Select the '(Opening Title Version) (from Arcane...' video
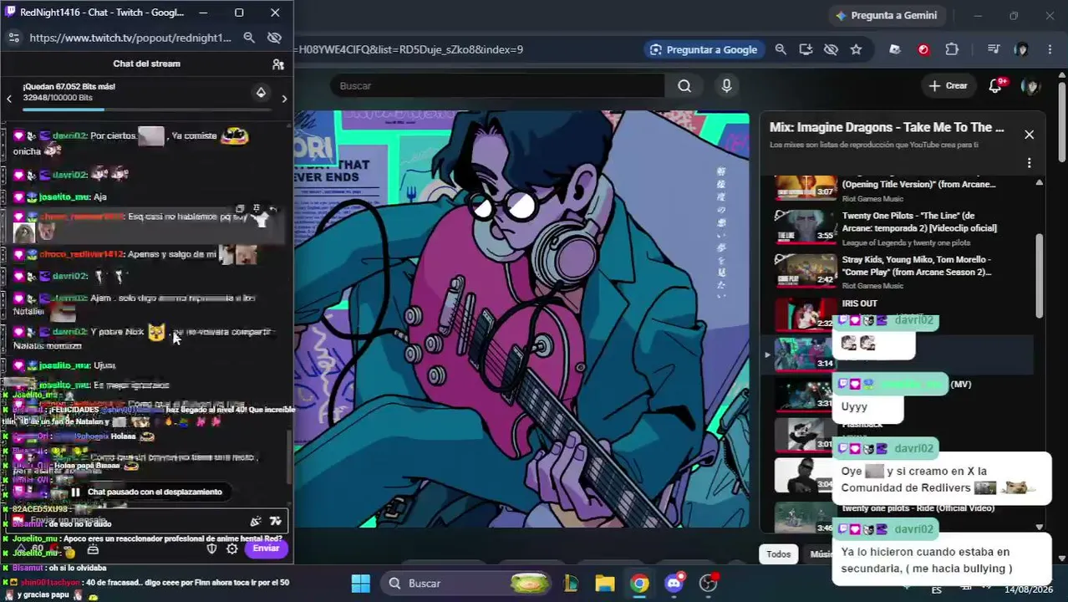This screenshot has height=602, width=1068. click(898, 188)
